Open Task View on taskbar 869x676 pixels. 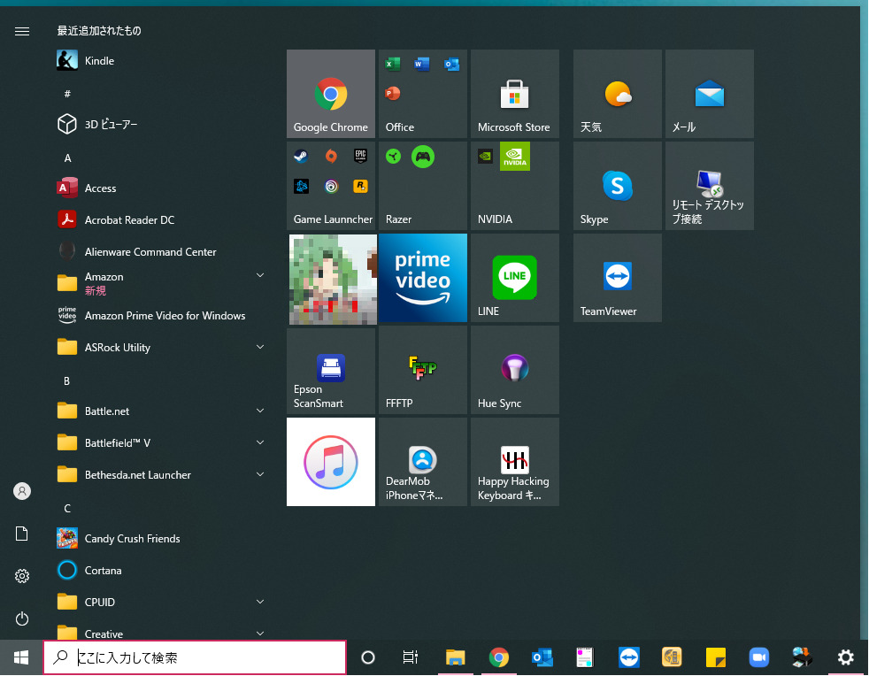pos(410,657)
